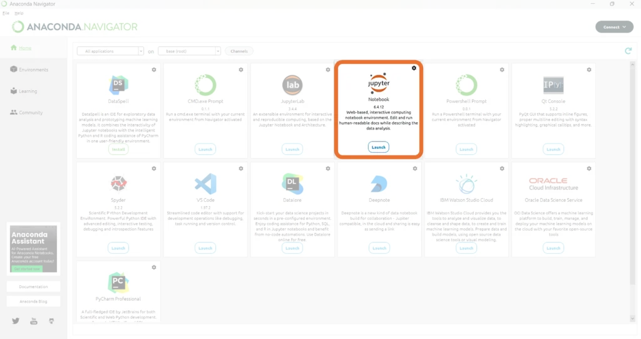Open gear settings on JupyterLab card
The width and height of the screenshot is (641, 339).
click(x=328, y=70)
